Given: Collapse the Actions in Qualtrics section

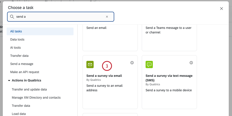Looking at the screenshot, I should coord(9,81).
